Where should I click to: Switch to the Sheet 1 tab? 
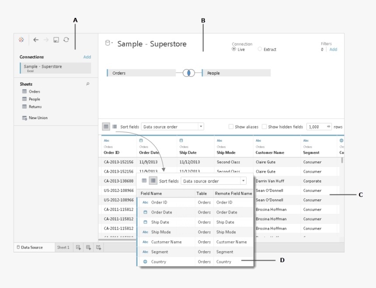63,247
